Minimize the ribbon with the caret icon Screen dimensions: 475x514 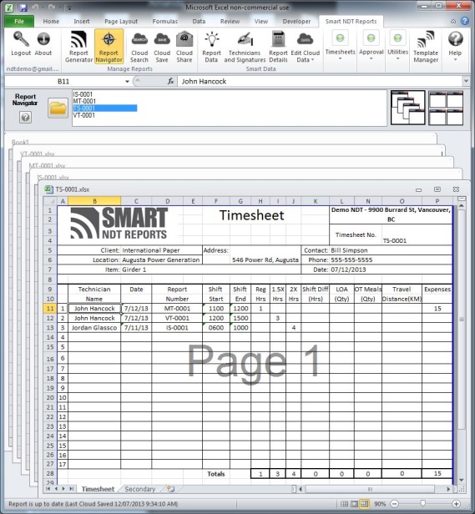pos(453,22)
